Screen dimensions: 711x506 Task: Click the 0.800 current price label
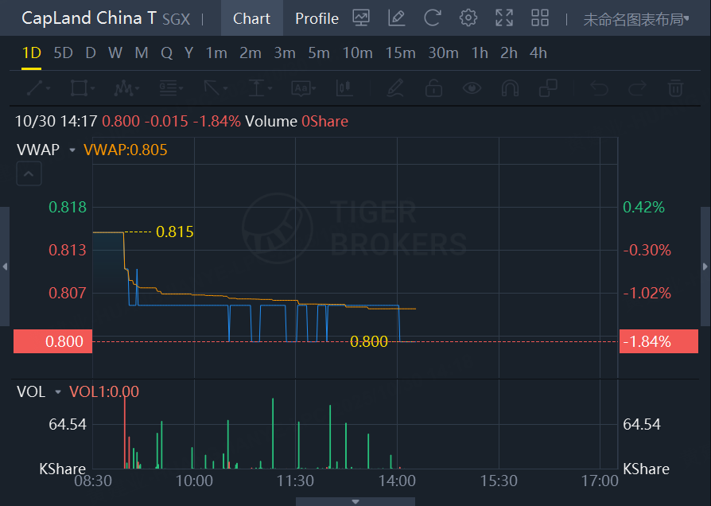tap(47, 341)
